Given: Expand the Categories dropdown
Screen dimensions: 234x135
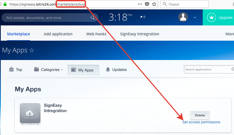Looking at the screenshot, I should click(x=52, y=70).
